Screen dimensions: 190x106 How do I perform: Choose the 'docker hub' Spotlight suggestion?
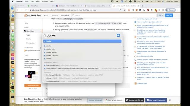coord(82,49)
